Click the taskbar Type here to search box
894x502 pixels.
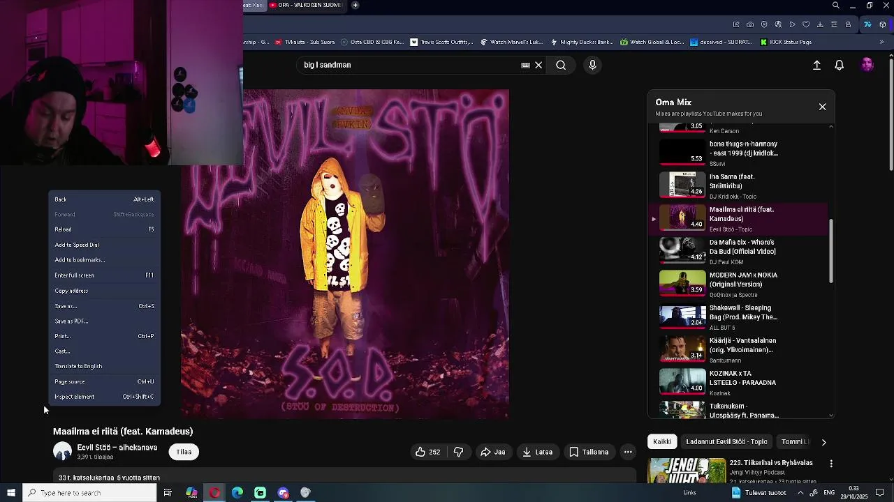point(89,493)
